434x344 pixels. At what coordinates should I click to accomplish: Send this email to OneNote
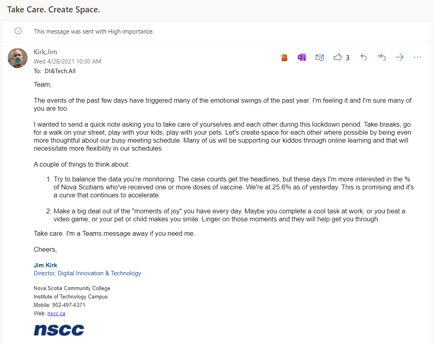pyautogui.click(x=301, y=58)
